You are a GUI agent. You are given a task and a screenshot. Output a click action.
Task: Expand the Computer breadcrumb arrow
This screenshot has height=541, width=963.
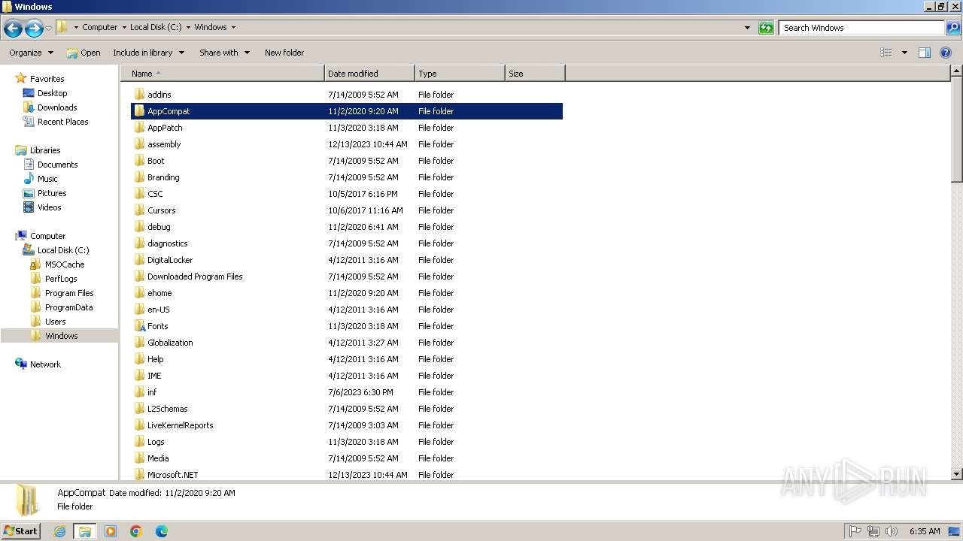coord(124,27)
